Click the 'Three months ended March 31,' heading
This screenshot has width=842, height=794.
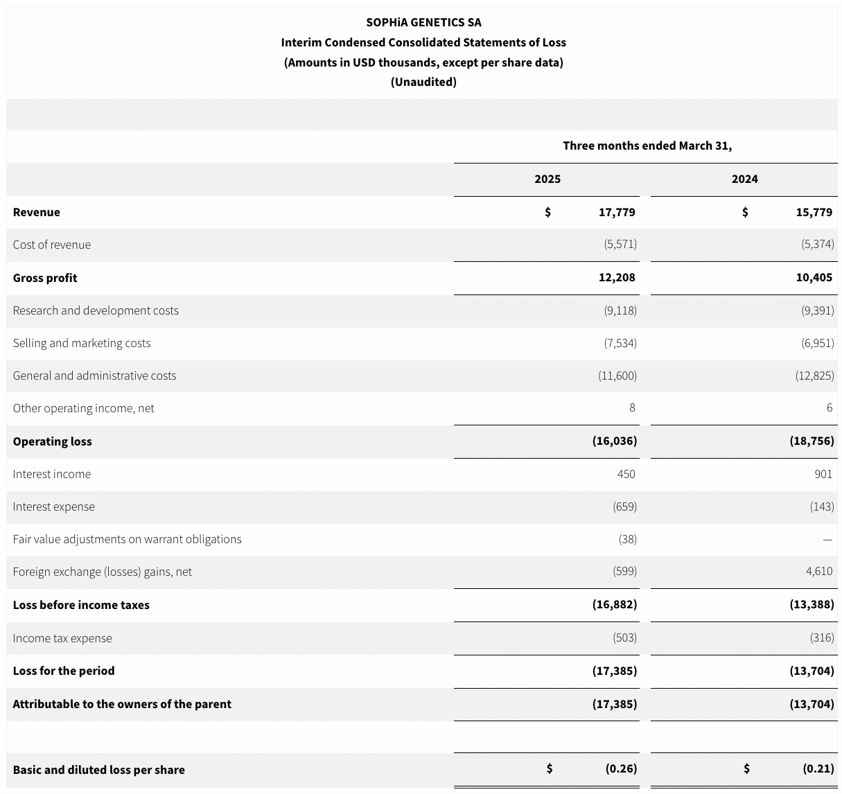click(x=647, y=145)
